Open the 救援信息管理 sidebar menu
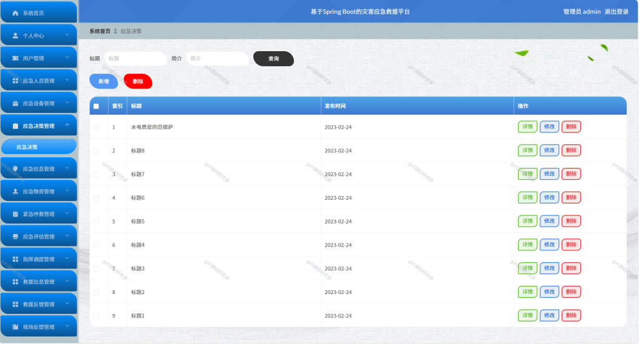Screen dimensions: 639x344 click(x=39, y=281)
